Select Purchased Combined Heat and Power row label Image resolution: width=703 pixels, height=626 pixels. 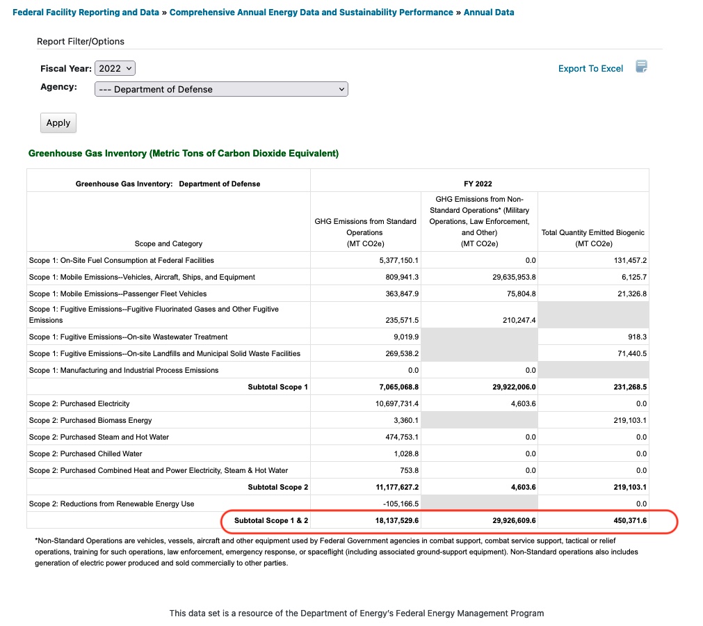point(159,470)
